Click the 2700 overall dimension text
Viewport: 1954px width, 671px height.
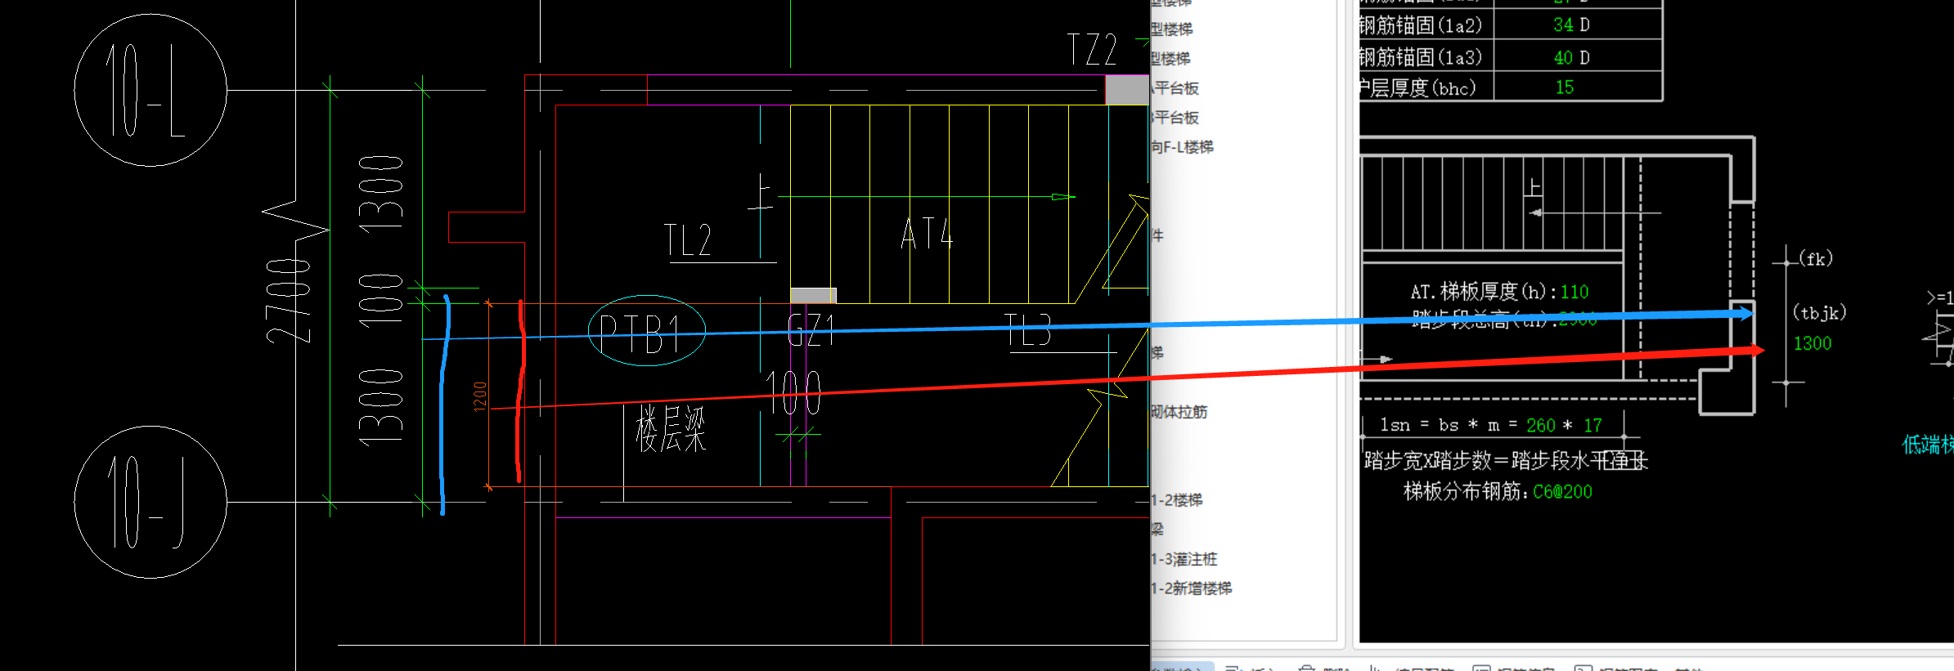tap(289, 300)
